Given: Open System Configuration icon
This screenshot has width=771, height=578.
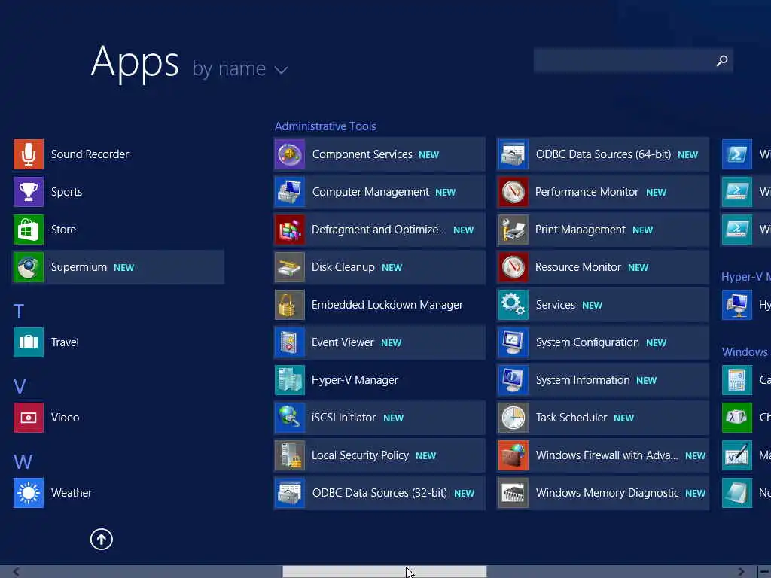Looking at the screenshot, I should pyautogui.click(x=513, y=342).
